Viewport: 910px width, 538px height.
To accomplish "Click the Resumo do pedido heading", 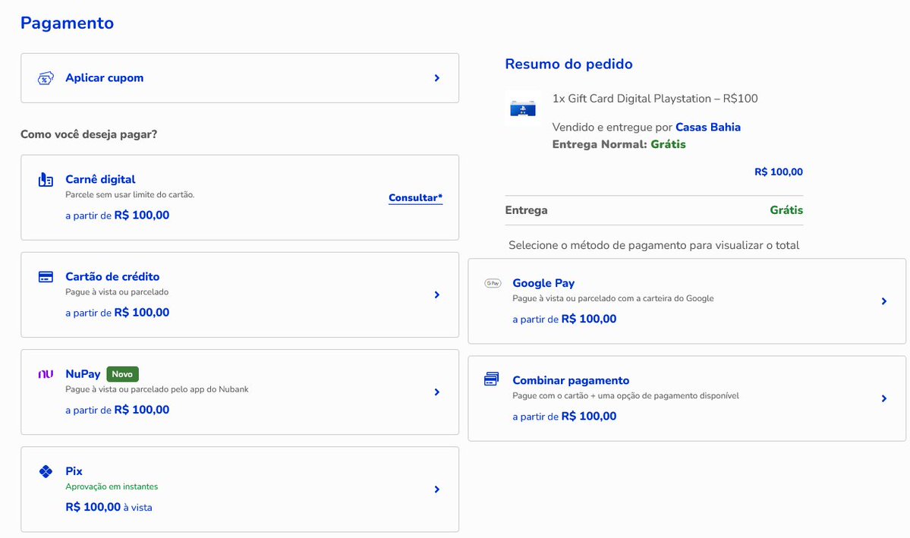I will (x=568, y=64).
